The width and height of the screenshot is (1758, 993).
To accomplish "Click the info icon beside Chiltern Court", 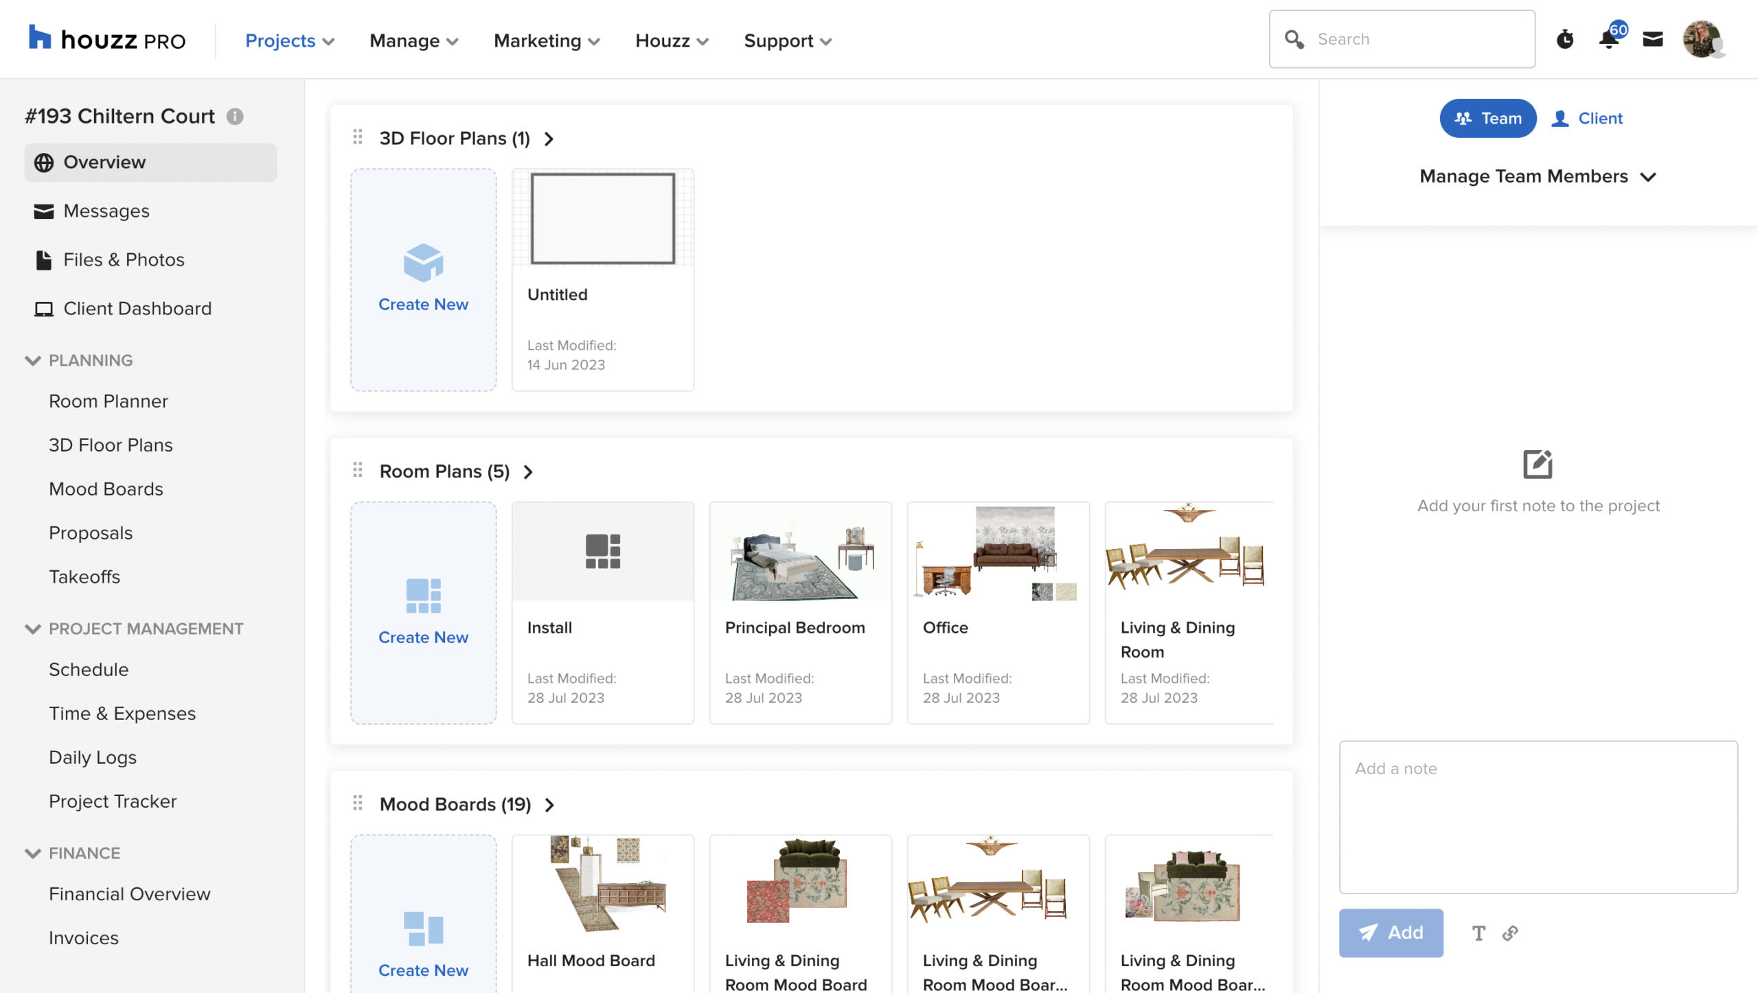I will click(235, 117).
